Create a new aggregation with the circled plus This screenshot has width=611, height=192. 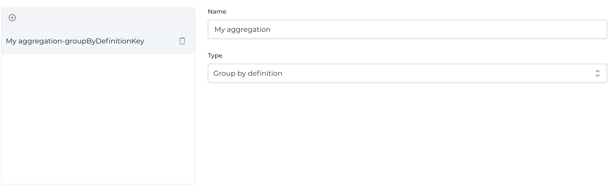12,18
